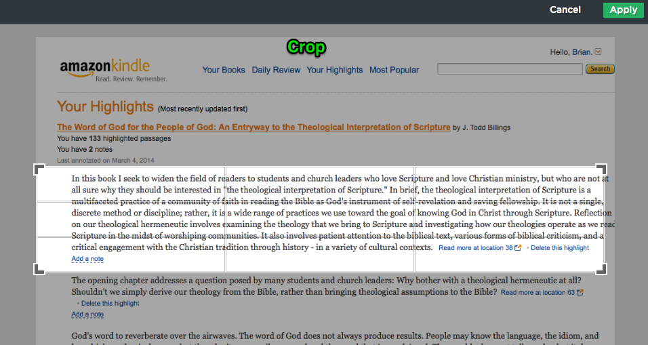Click the 'Your Highlights' page heading
The height and width of the screenshot is (345, 648).
[x=105, y=106]
